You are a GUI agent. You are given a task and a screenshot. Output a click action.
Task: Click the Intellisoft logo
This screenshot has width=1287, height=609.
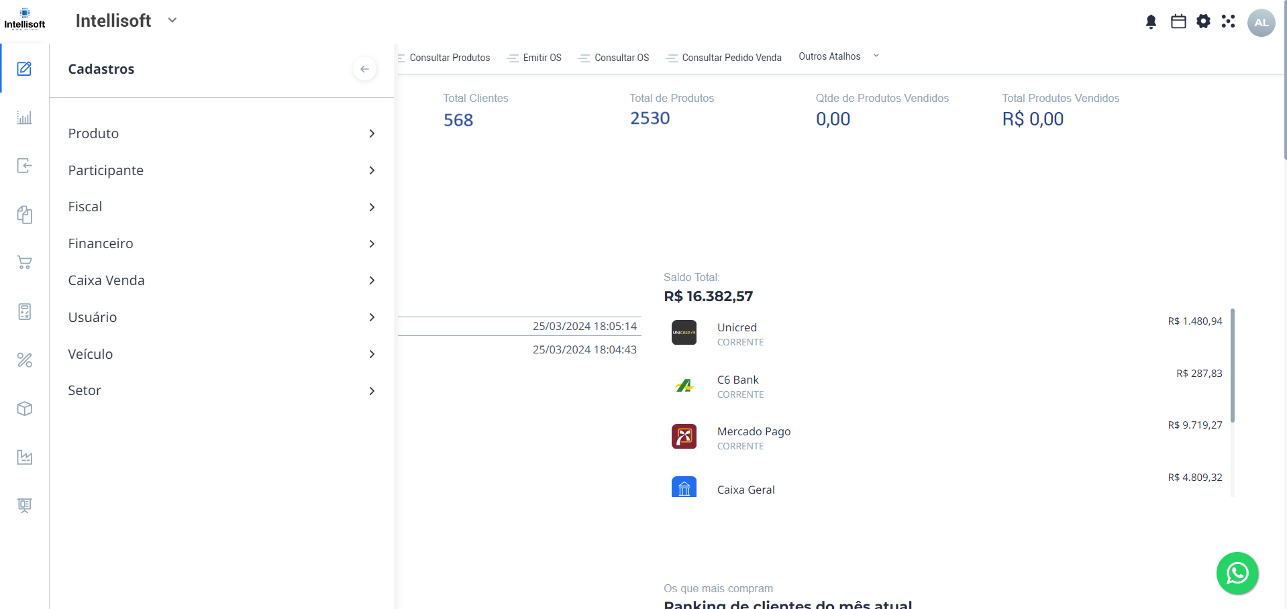coord(25,19)
